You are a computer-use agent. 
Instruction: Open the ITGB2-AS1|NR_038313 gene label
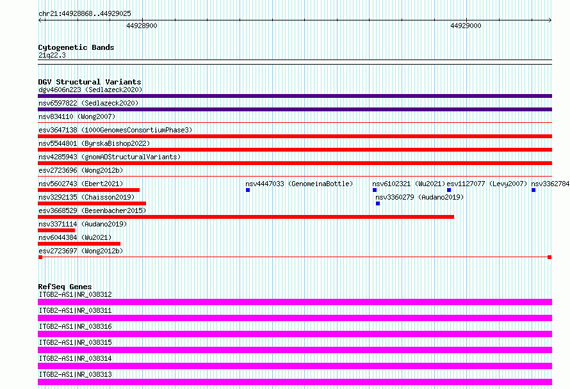pos(75,374)
